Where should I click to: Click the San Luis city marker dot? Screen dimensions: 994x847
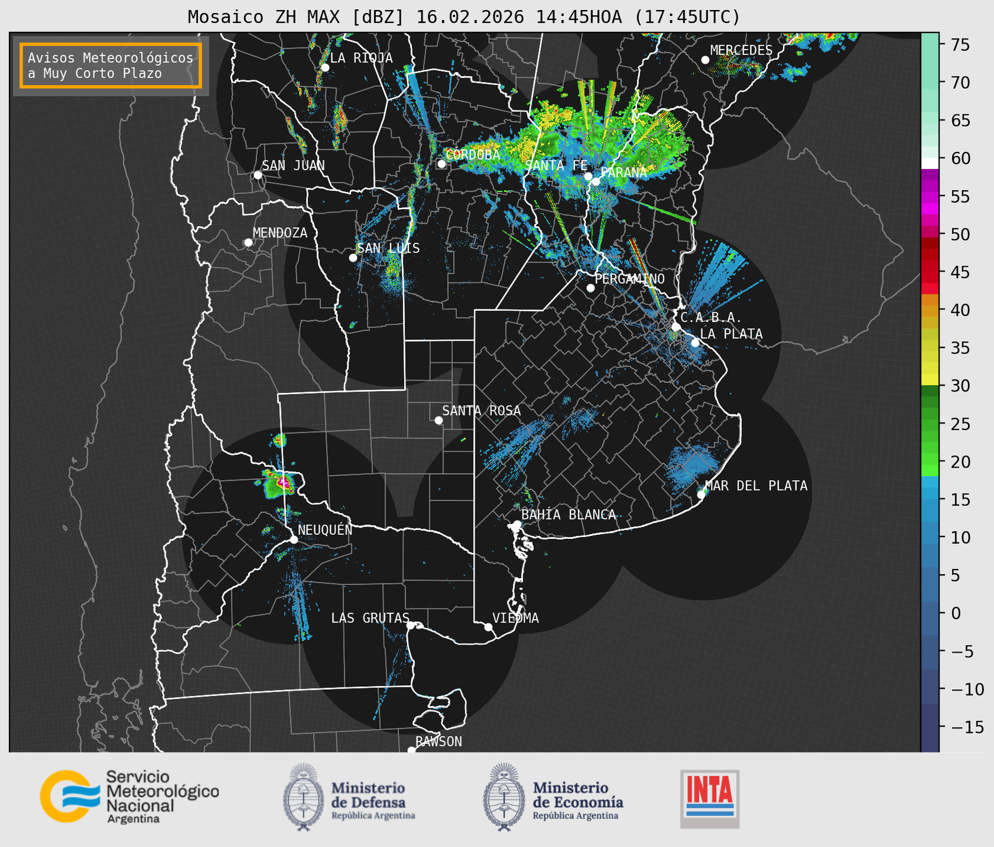tap(353, 257)
